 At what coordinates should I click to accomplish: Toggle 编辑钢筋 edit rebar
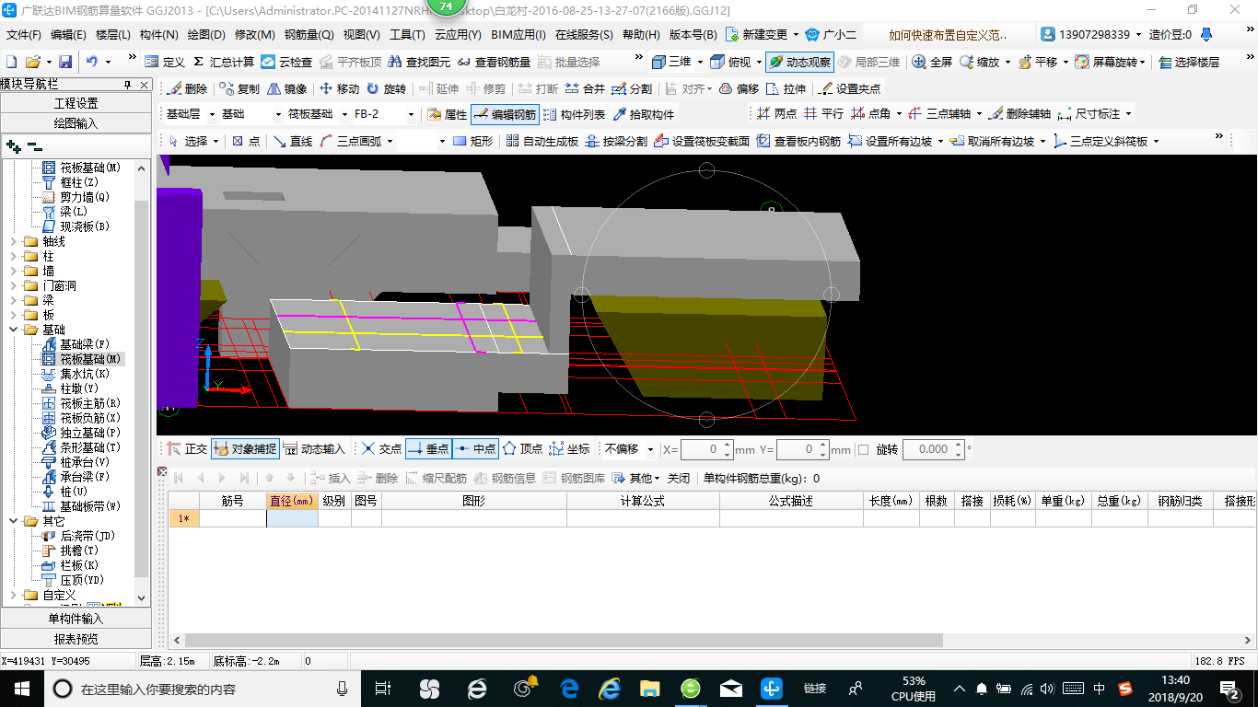(505, 114)
